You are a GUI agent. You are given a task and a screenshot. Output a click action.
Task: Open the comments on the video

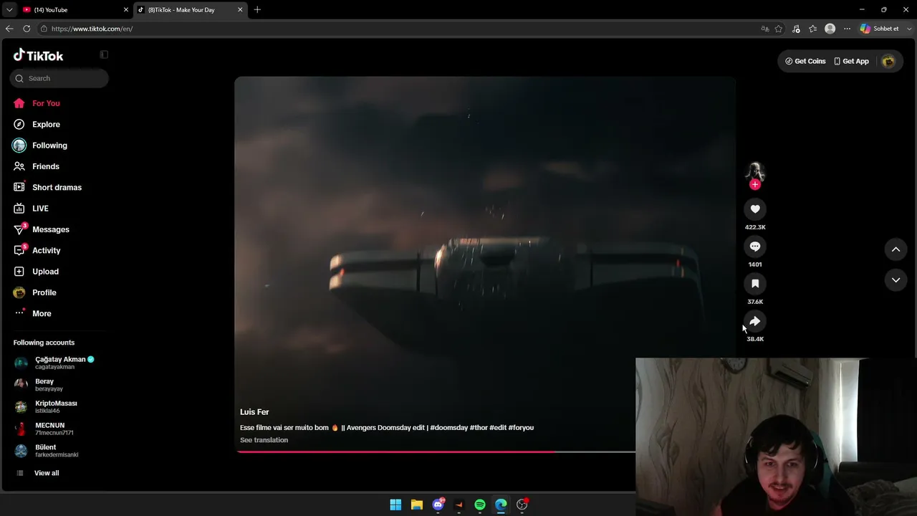(755, 246)
